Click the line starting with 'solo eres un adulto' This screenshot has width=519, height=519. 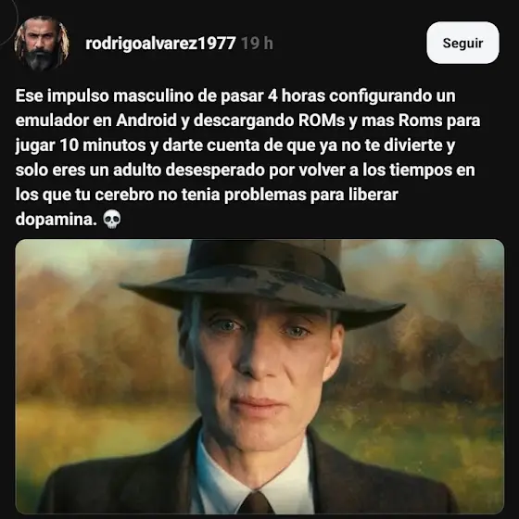pyautogui.click(x=246, y=171)
